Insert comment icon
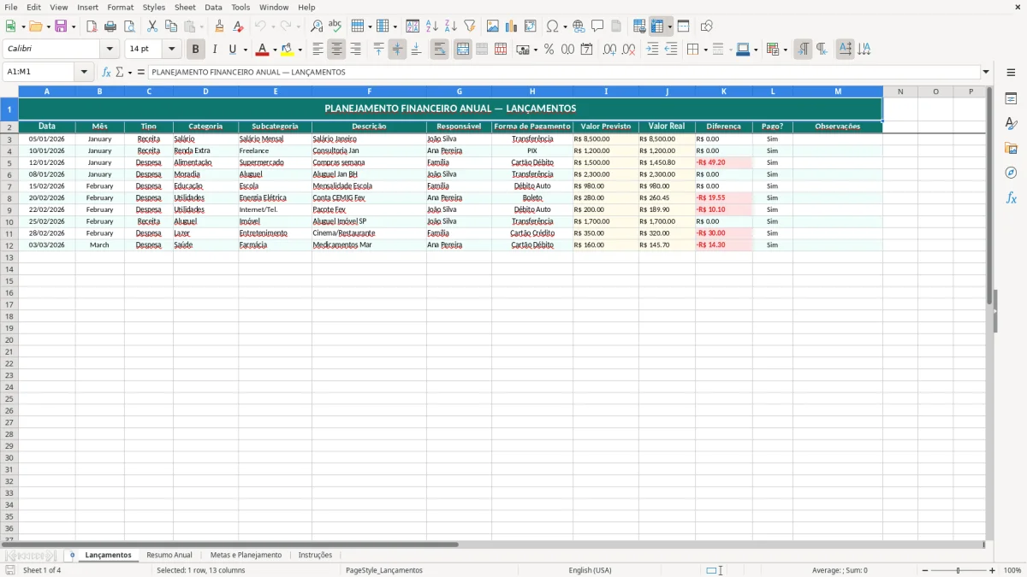Image resolution: width=1027 pixels, height=577 pixels. pyautogui.click(x=597, y=26)
